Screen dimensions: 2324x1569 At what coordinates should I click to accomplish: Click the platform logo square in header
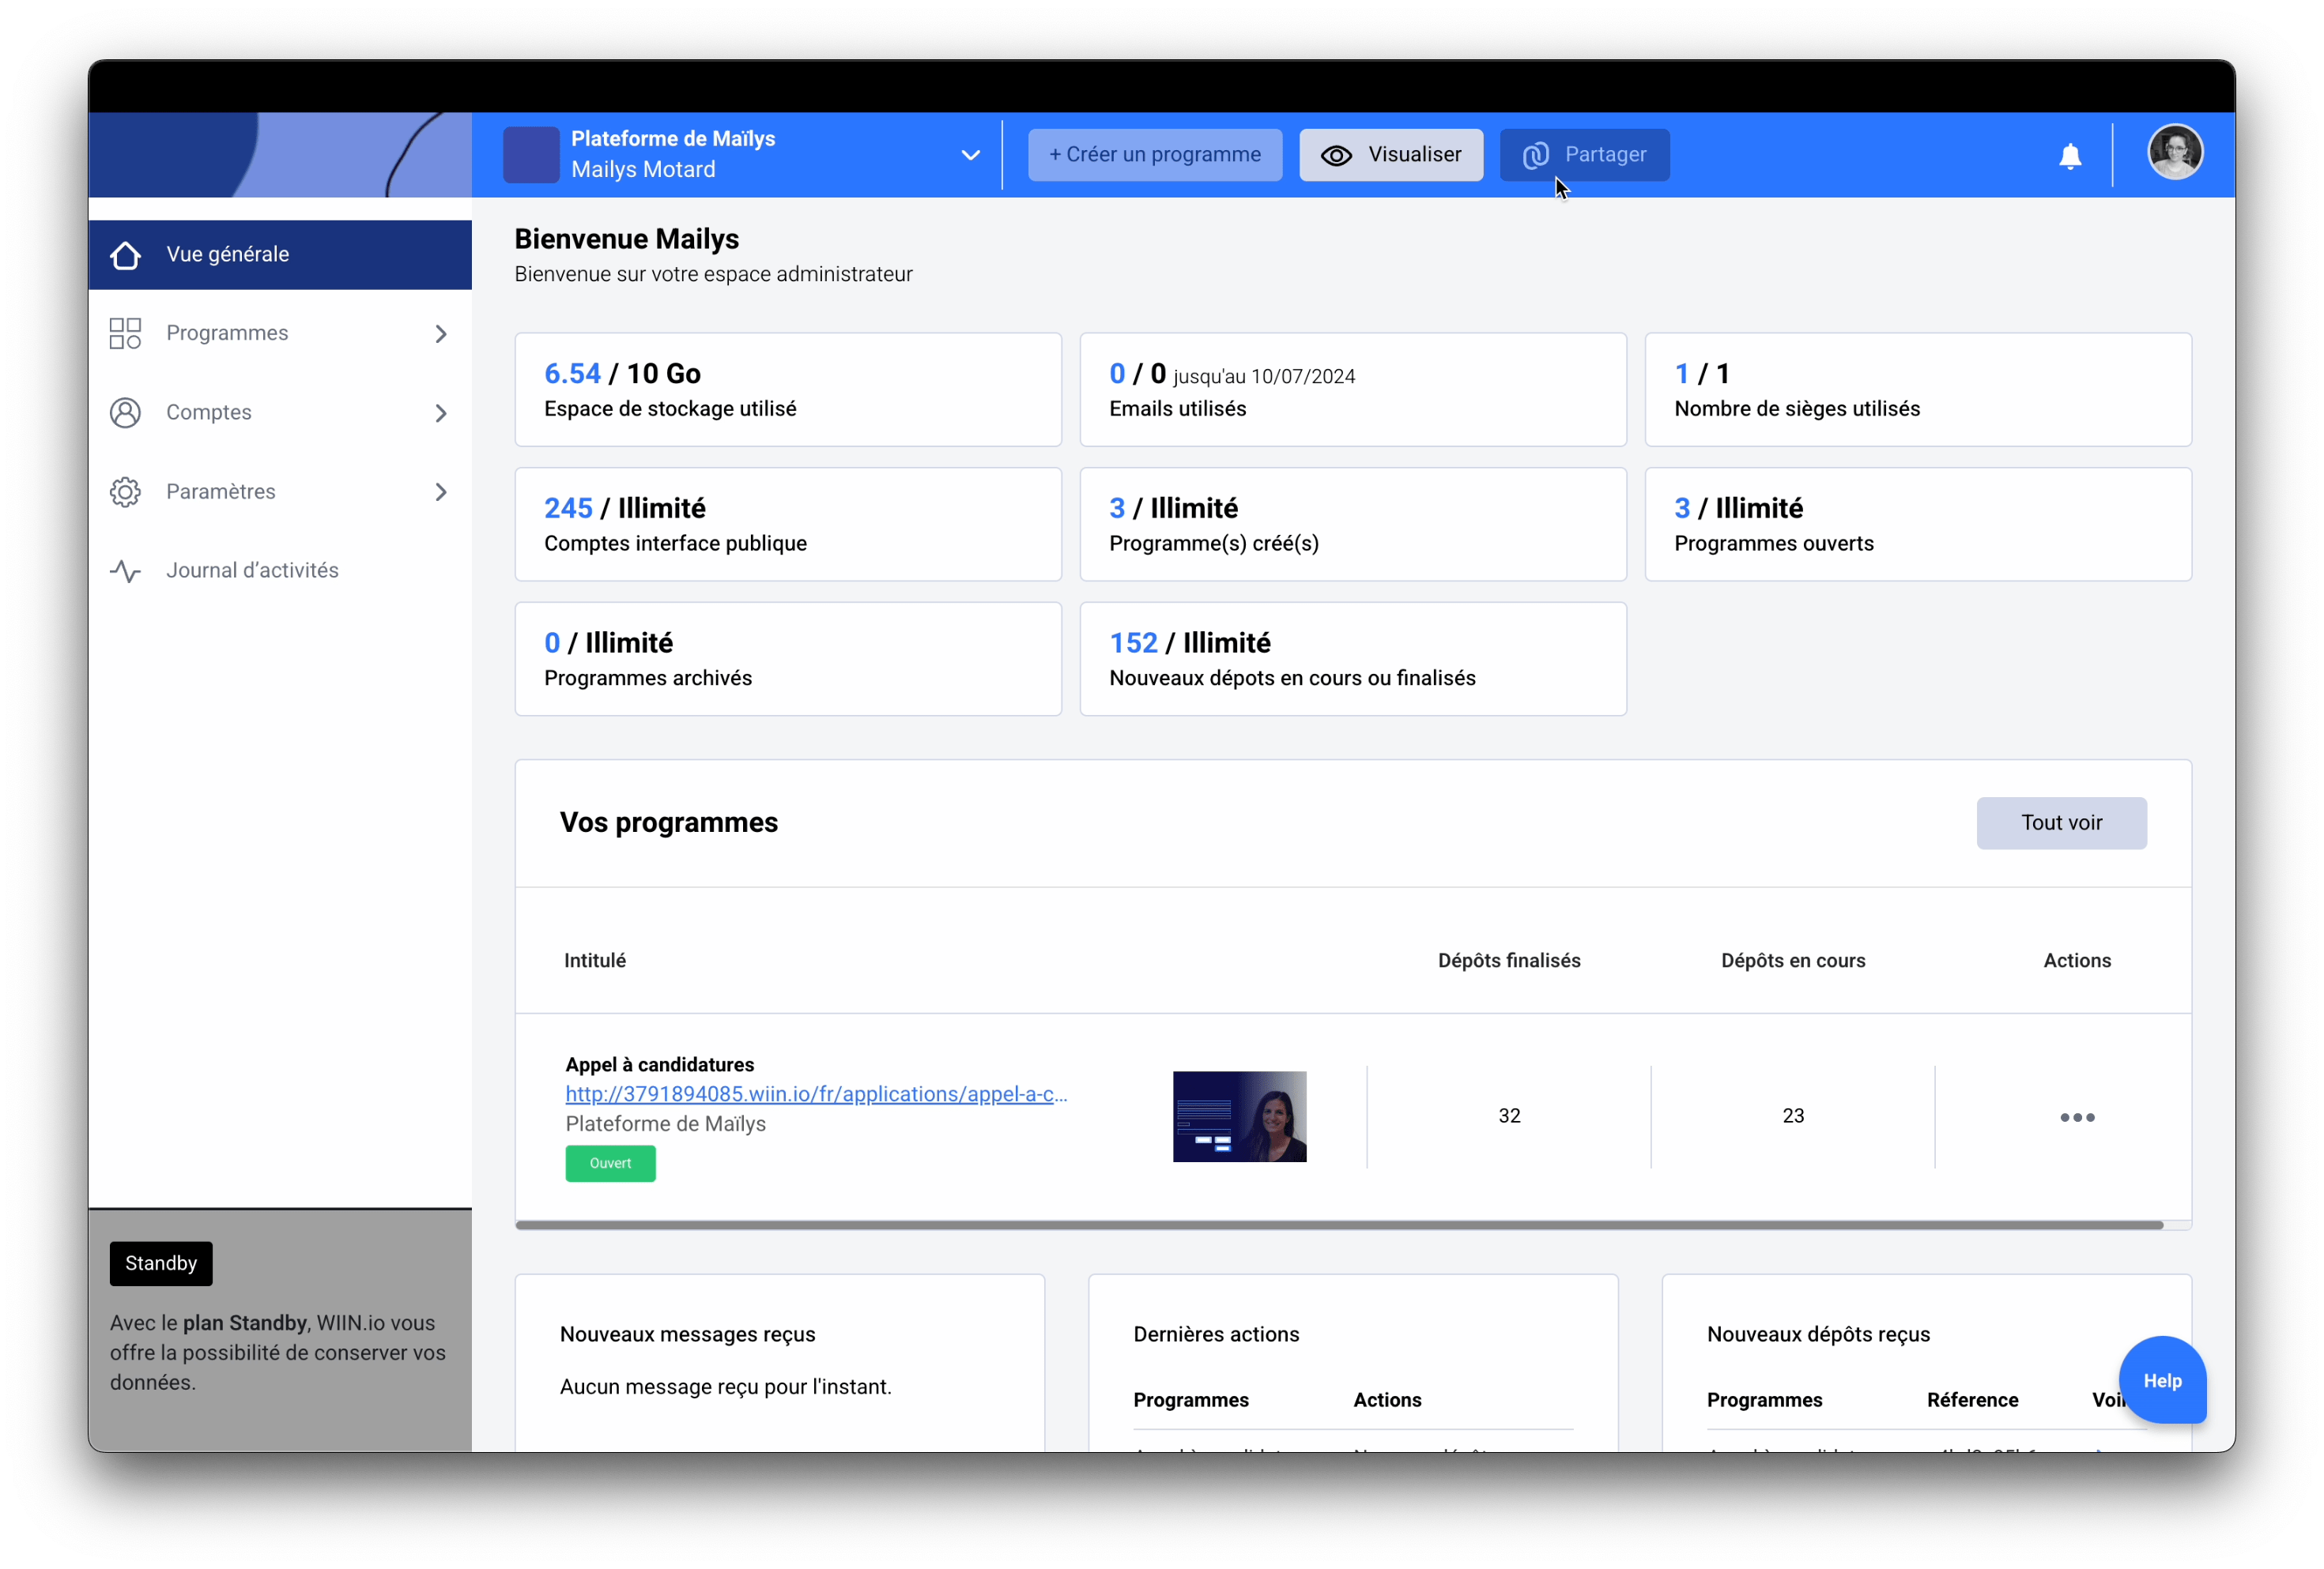531,155
